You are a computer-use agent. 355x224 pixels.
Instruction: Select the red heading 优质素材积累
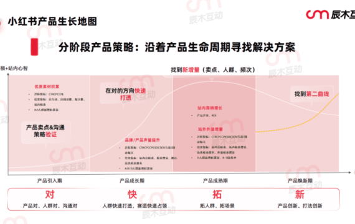click(x=47, y=86)
